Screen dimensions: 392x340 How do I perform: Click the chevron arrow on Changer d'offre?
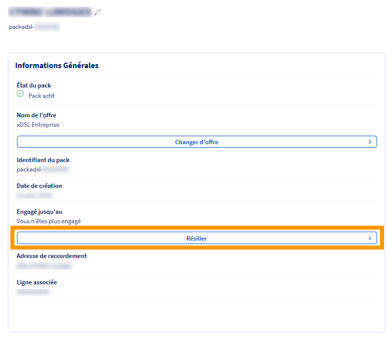[x=370, y=142]
